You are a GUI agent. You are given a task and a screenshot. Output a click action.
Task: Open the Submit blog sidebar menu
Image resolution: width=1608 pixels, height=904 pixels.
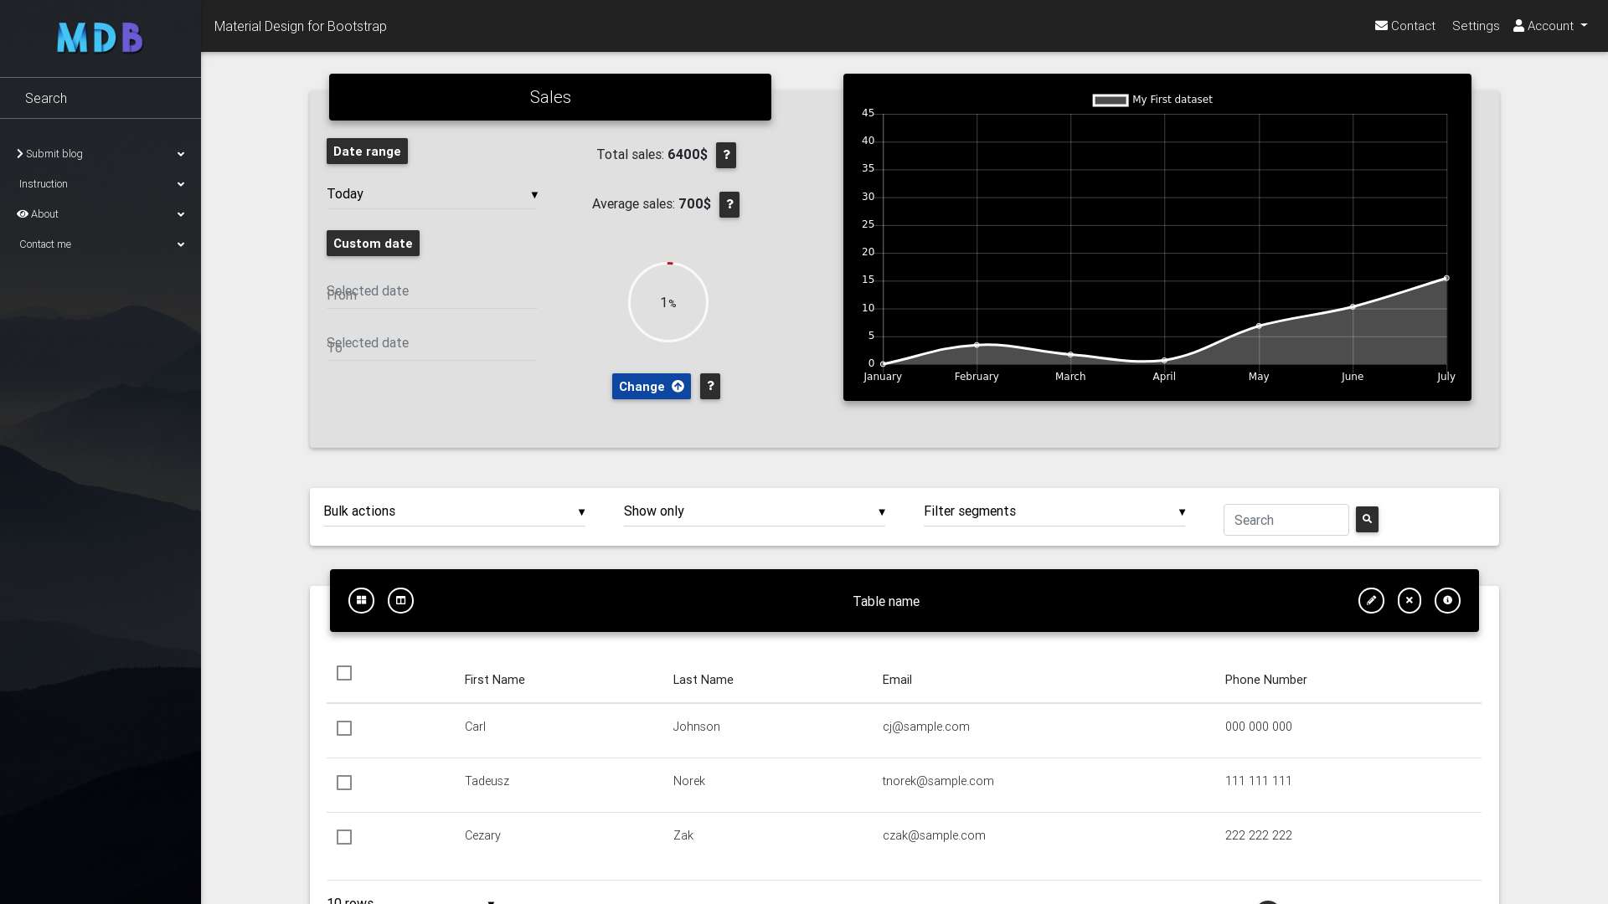point(100,154)
